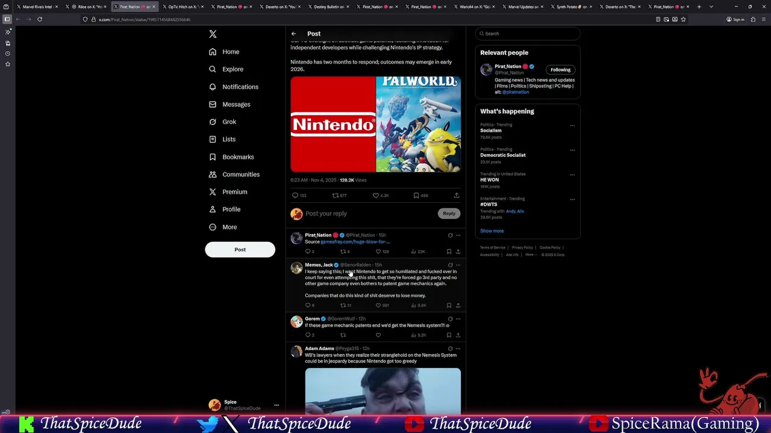The image size is (771, 433).
Task: Open gamesfray.com source link
Action: point(355,242)
